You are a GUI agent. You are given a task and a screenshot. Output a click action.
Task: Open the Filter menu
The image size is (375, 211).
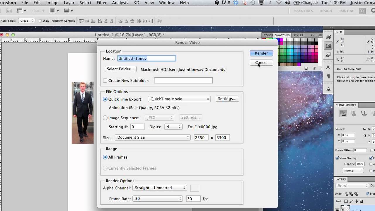point(102,3)
